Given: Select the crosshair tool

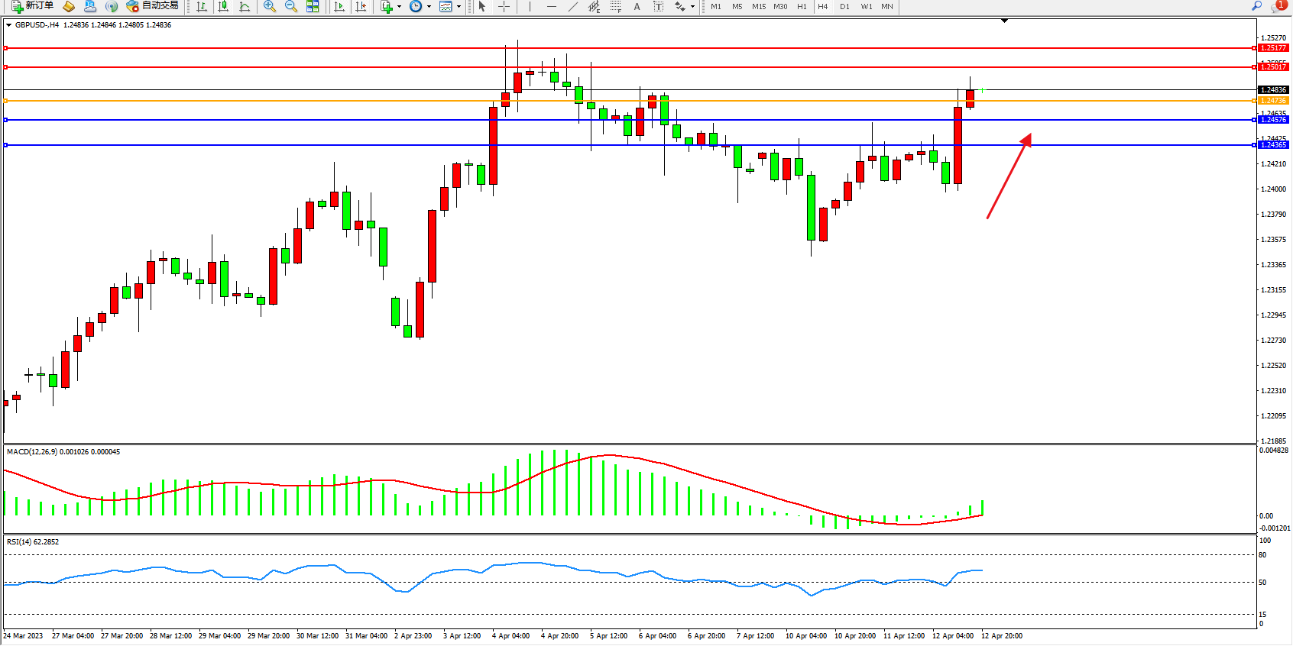Looking at the screenshot, I should point(504,6).
